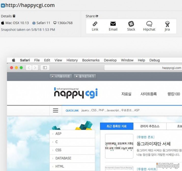Viewport: 182px width, 171px height.
Task: Expand DATABASE category in side list
Action: point(72,158)
